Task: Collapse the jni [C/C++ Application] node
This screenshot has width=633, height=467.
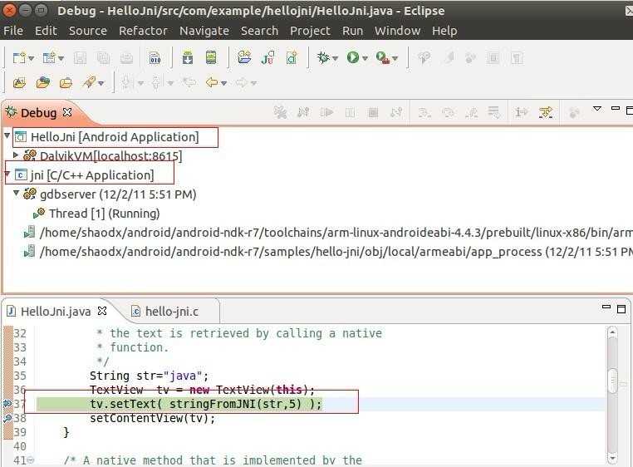Action: [x=7, y=175]
